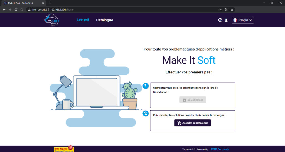Open the Français language dropdown
Viewport: 285px width, 152px height.
pos(243,20)
